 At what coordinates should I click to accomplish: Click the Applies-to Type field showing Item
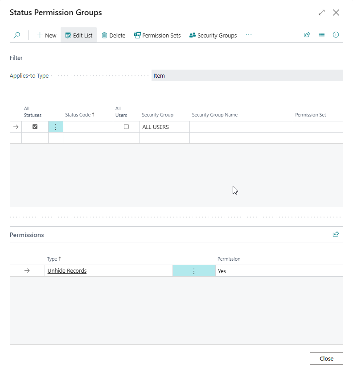247,75
